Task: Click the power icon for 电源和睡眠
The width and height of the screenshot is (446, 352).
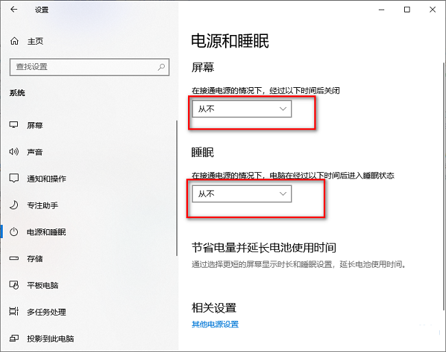Action: click(x=14, y=232)
